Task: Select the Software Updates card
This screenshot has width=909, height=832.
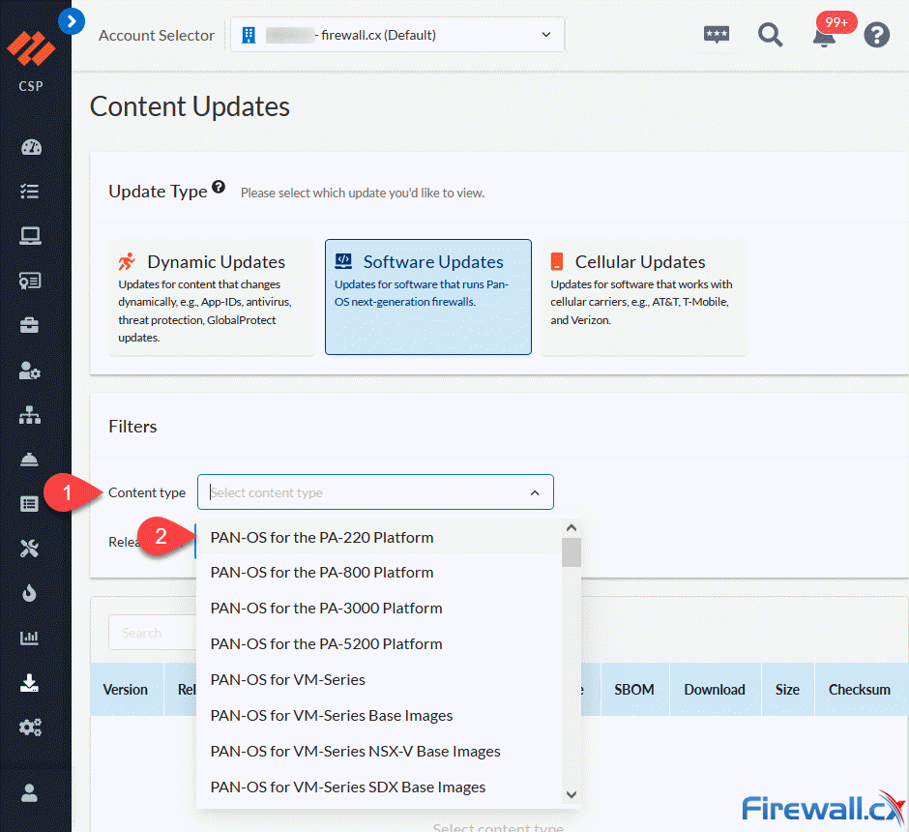Action: (x=427, y=297)
